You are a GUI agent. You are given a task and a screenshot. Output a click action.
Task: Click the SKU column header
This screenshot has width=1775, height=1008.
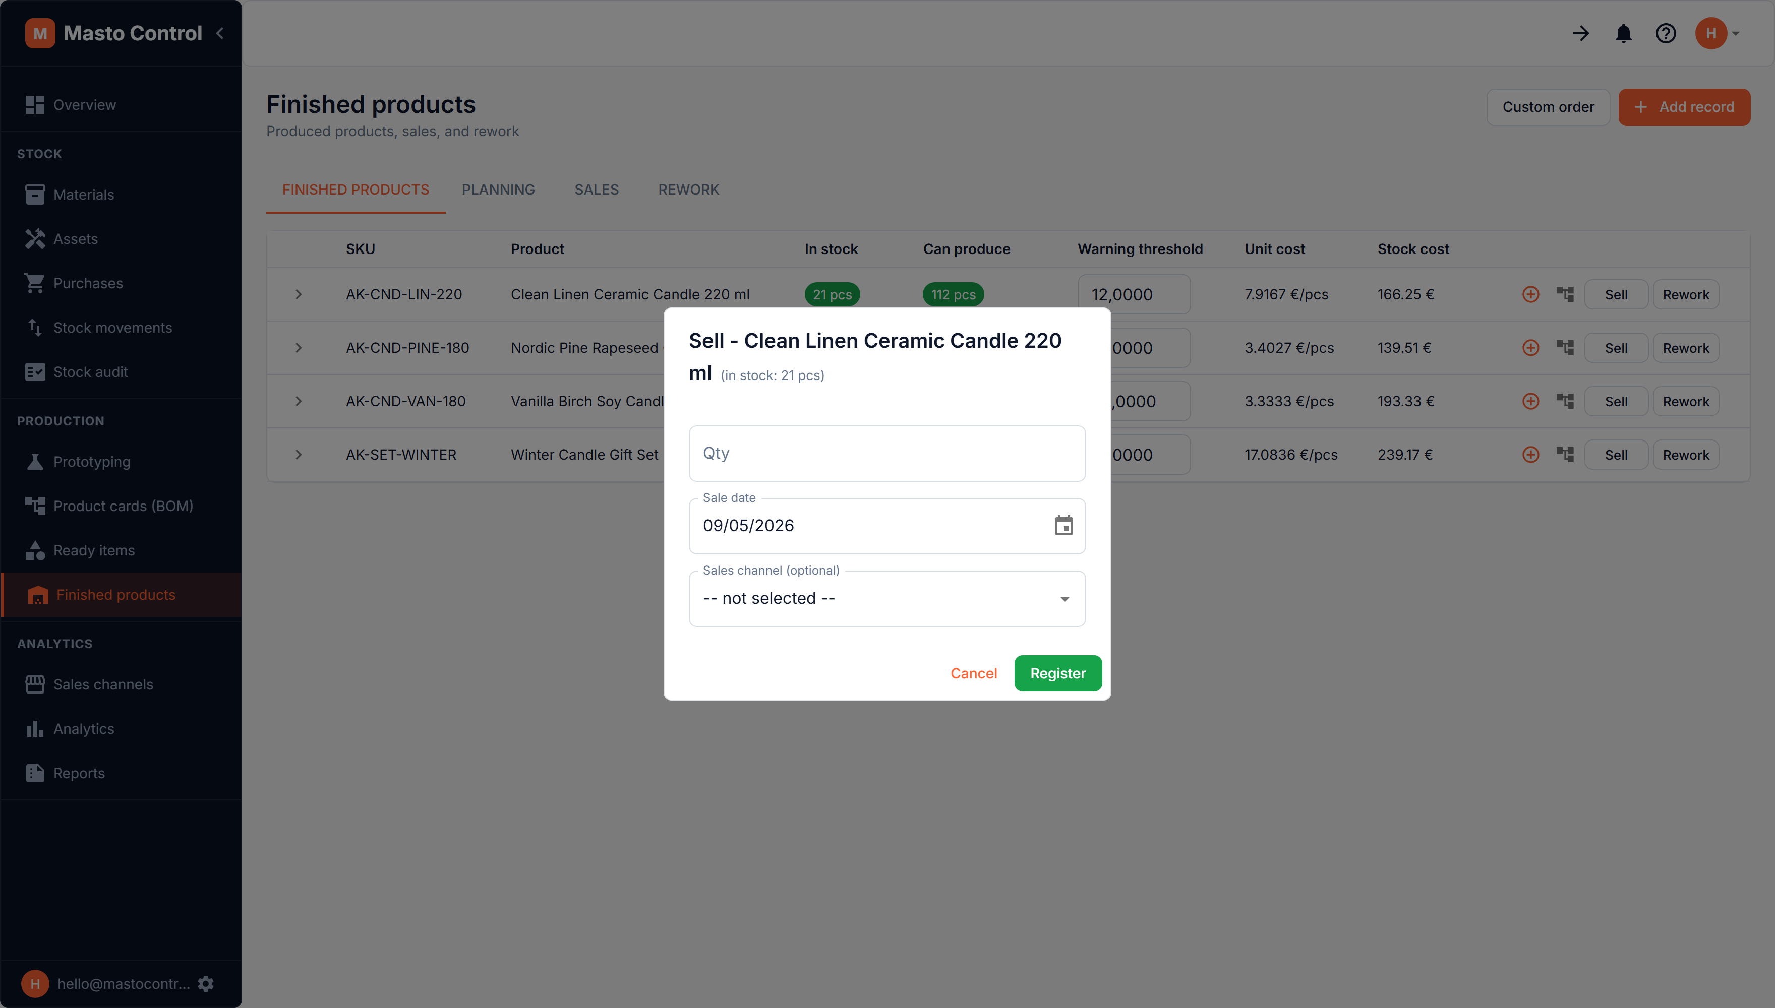360,249
